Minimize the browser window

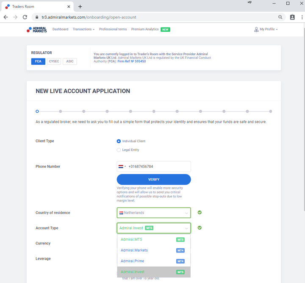[x=274, y=3]
